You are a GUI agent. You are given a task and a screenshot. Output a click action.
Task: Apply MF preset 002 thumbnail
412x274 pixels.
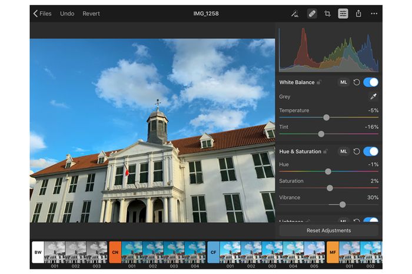[x=371, y=252]
